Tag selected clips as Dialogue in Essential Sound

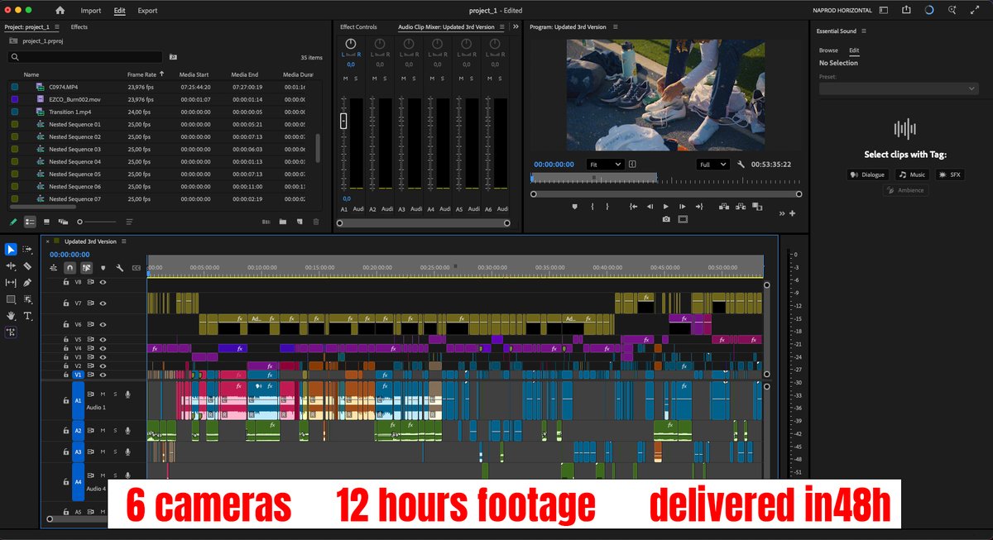(867, 174)
